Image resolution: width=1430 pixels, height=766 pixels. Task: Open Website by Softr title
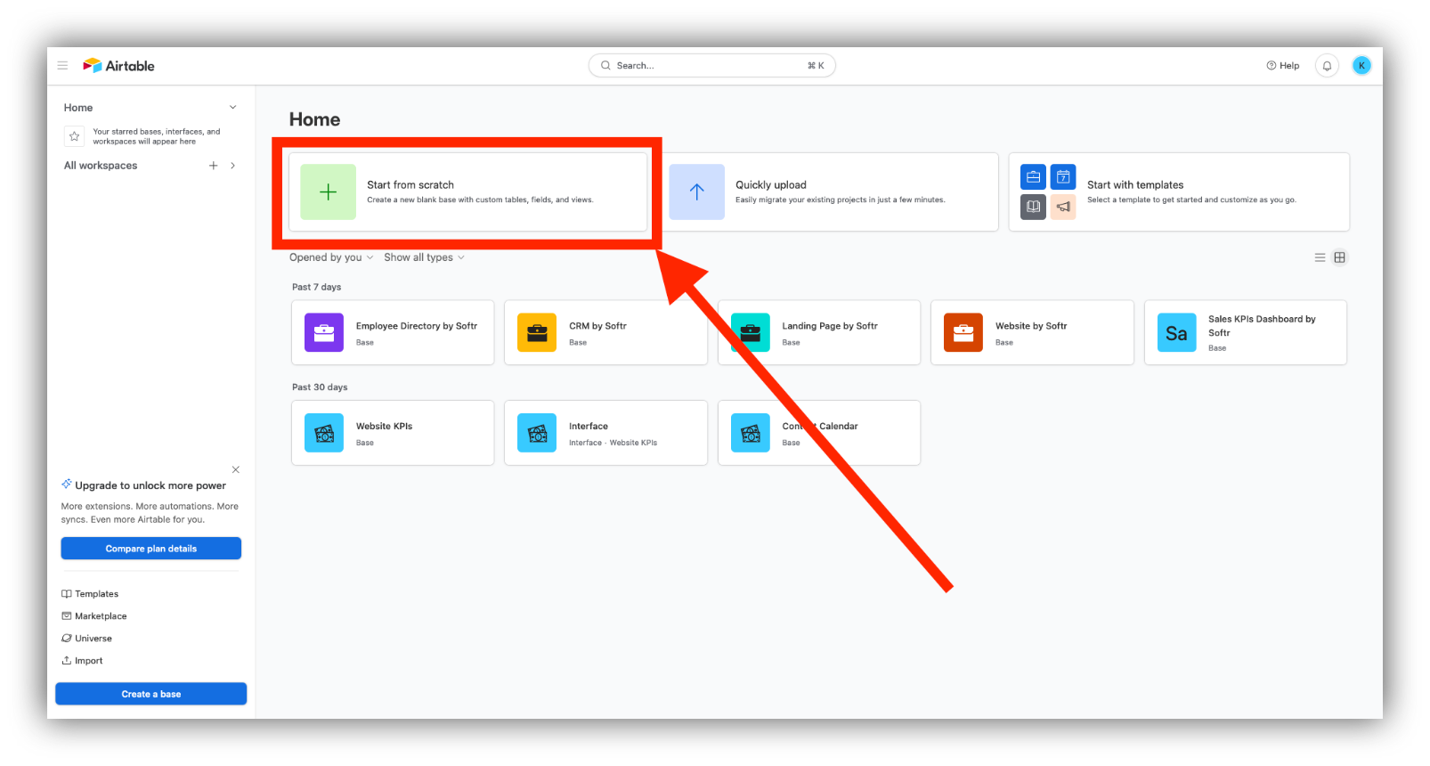point(1031,326)
